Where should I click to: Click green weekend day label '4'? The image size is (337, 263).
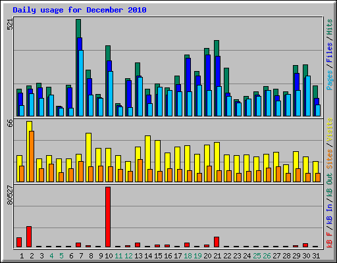coord(51,256)
